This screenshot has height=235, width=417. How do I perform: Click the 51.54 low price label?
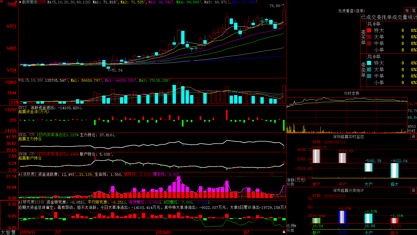[x=117, y=70]
